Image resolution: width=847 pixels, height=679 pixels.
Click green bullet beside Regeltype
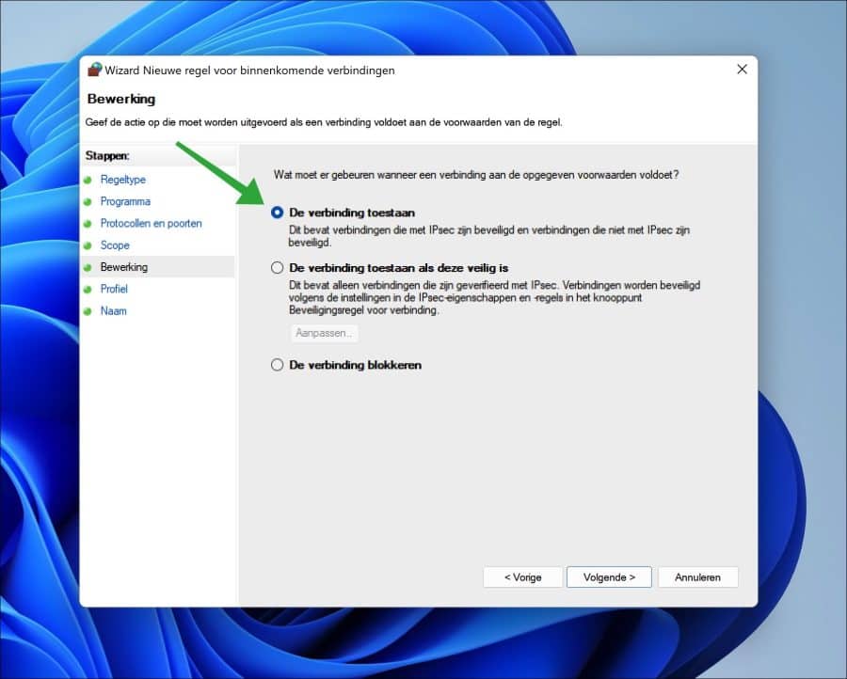coord(88,180)
